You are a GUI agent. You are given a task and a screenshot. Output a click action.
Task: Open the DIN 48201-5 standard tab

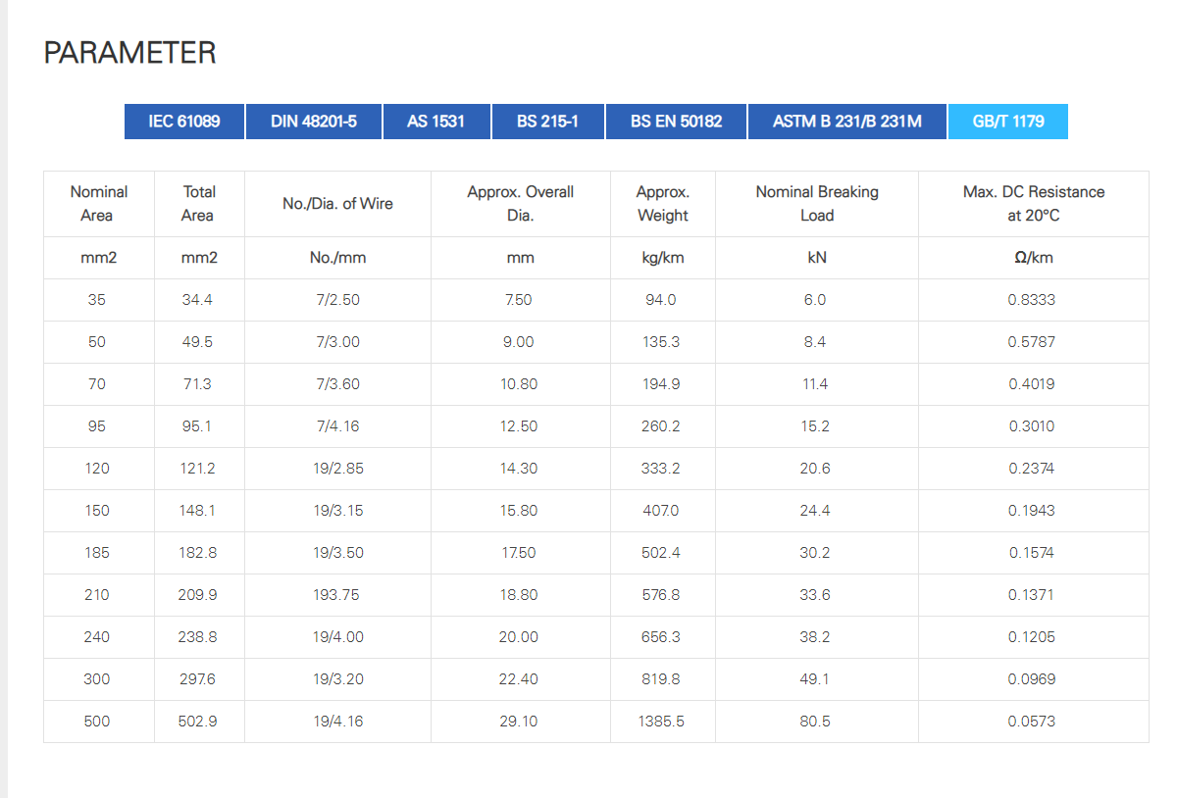pyautogui.click(x=314, y=122)
